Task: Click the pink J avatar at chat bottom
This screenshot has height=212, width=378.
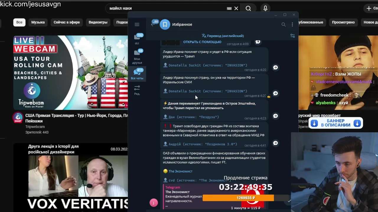Action: [154, 203]
